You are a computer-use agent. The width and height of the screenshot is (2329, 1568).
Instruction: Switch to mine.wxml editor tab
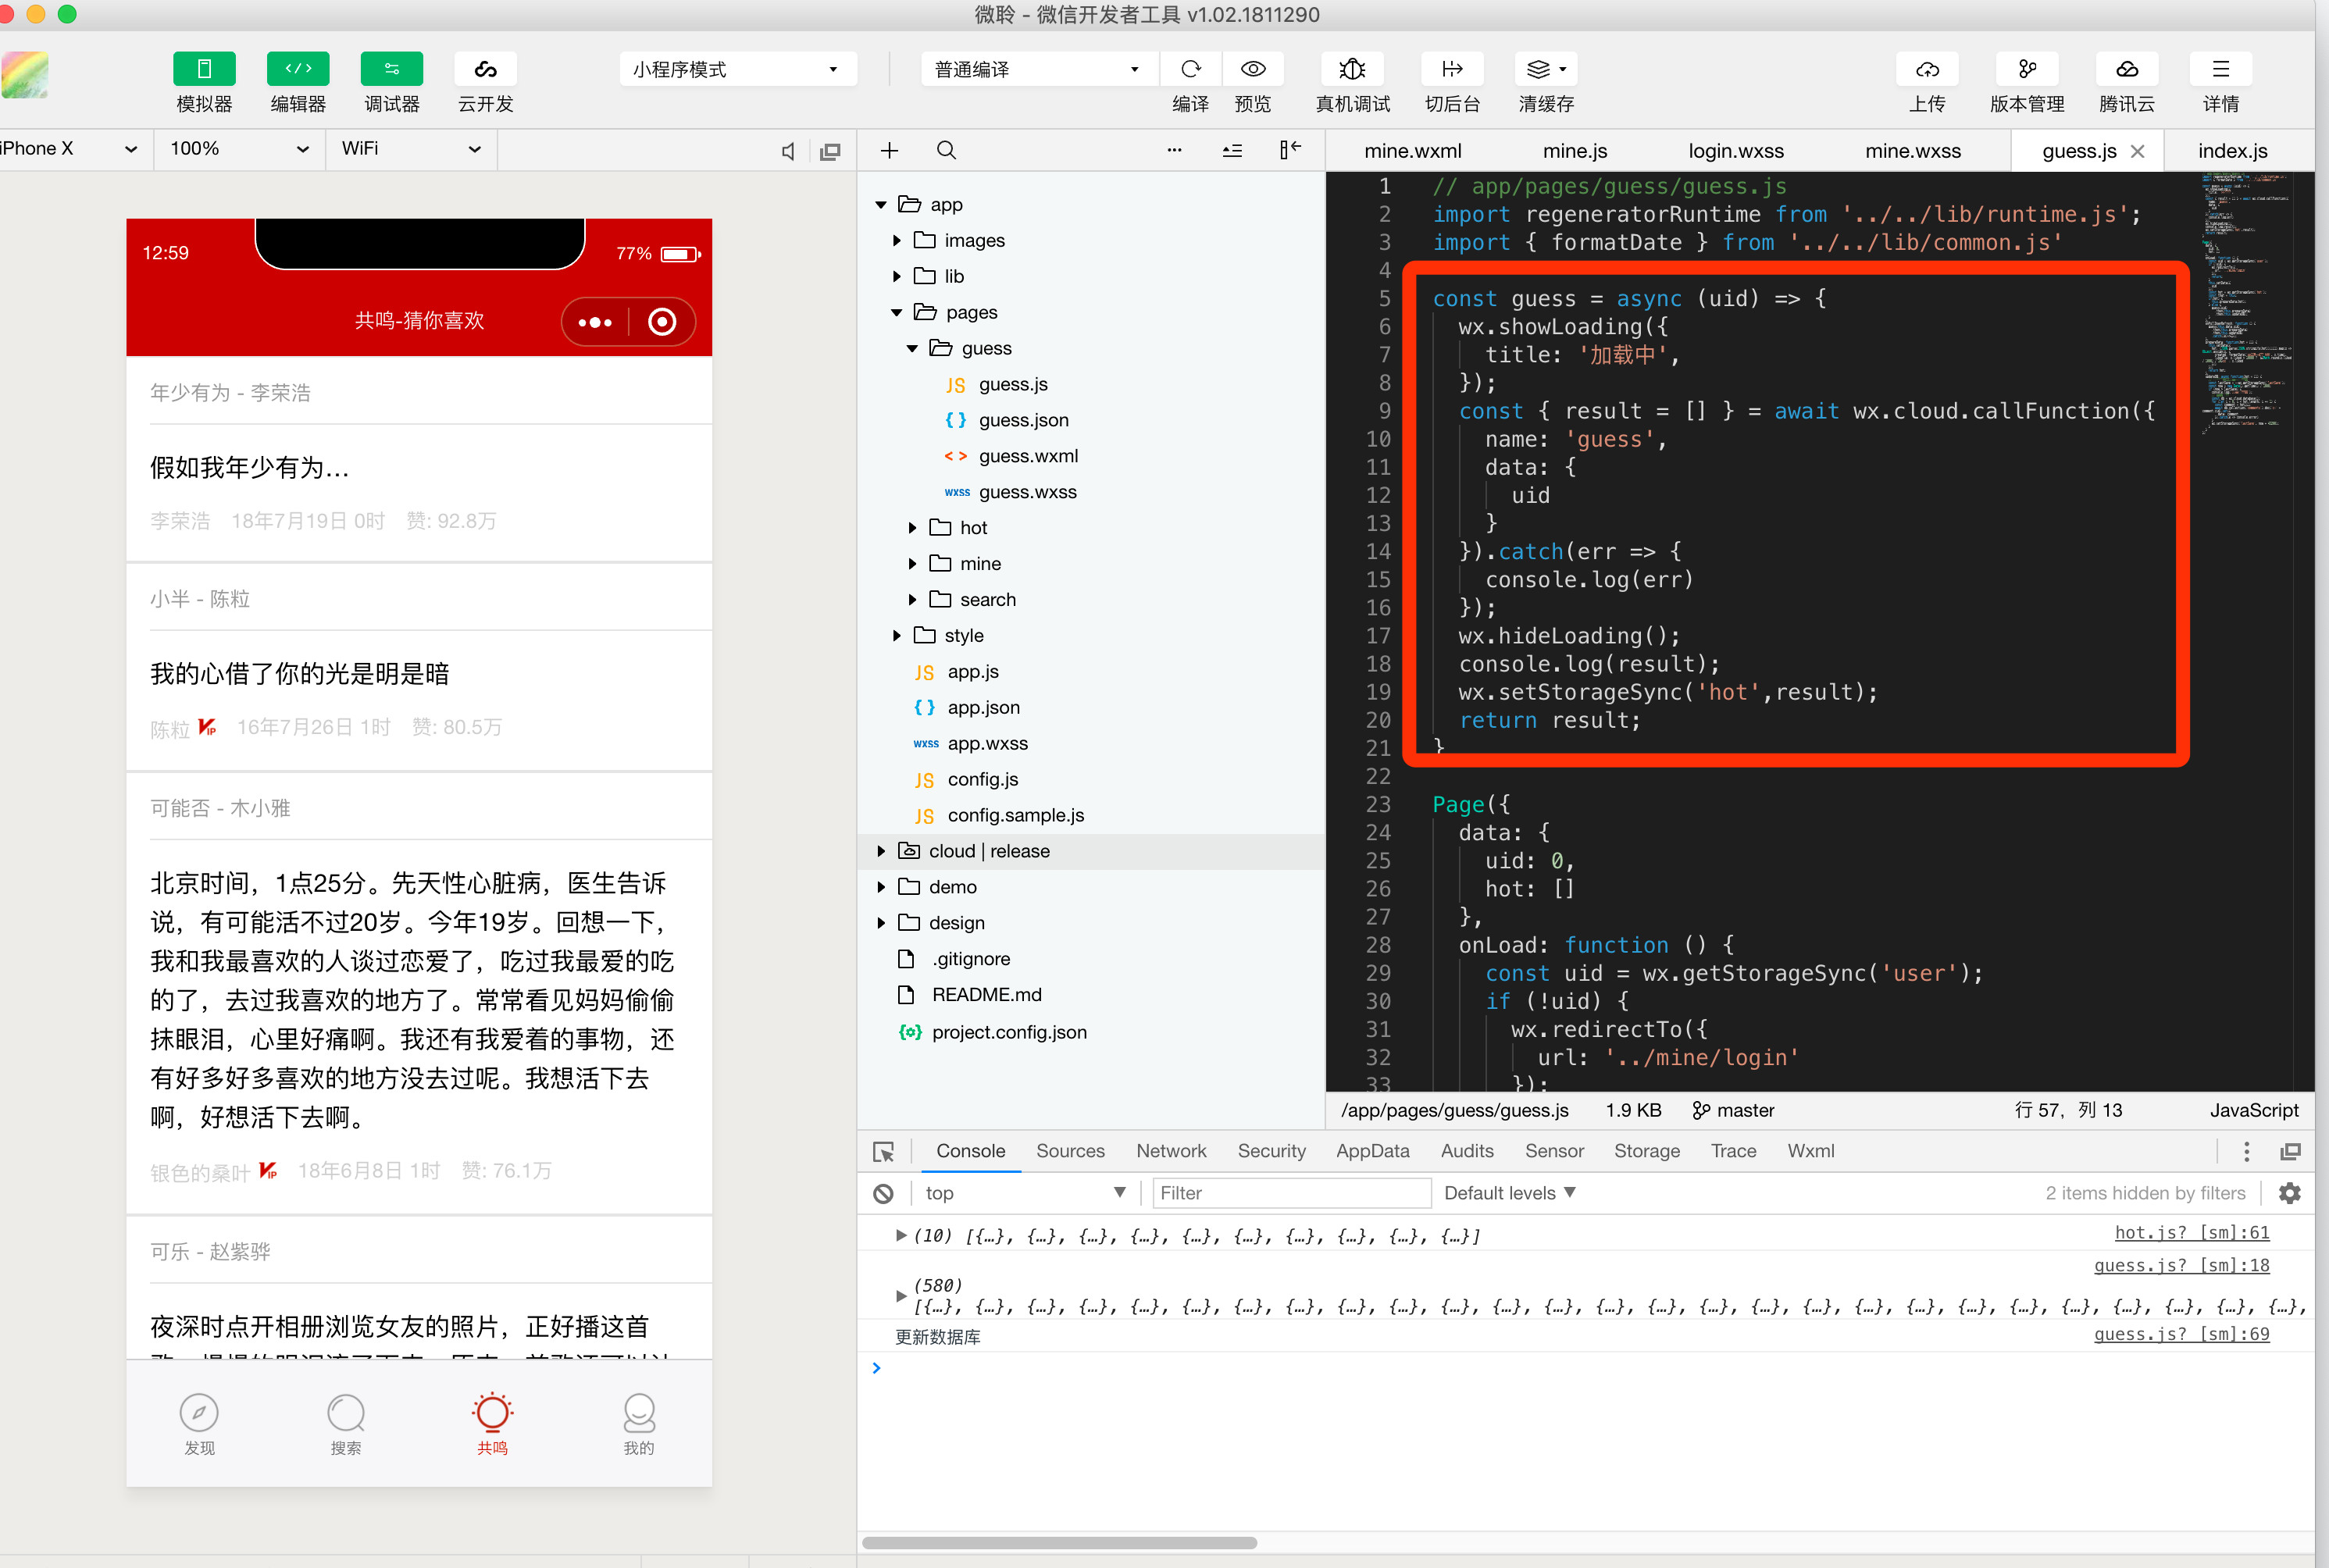[1412, 151]
